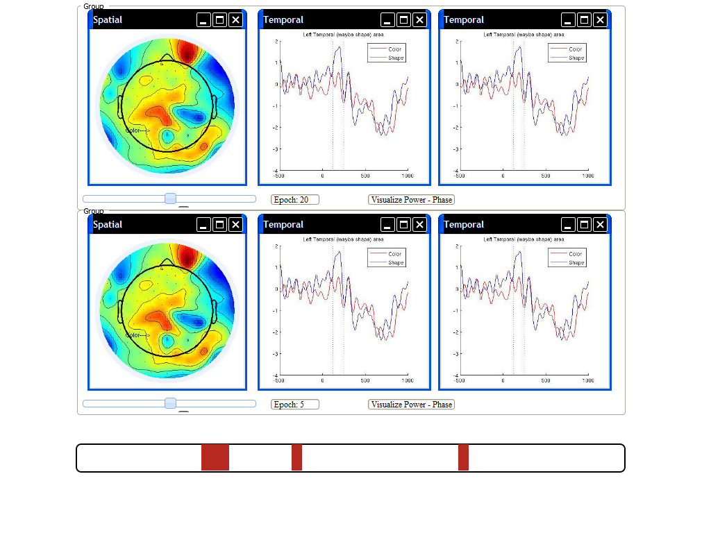Select the rightmost red marker on the timeline
Image resolution: width=711 pixels, height=533 pixels.
click(x=463, y=457)
